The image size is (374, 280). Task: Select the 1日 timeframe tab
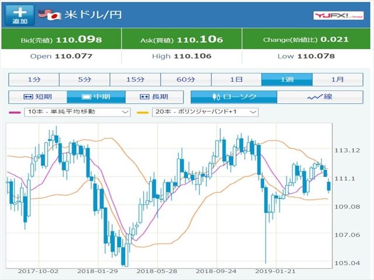pyautogui.click(x=236, y=79)
